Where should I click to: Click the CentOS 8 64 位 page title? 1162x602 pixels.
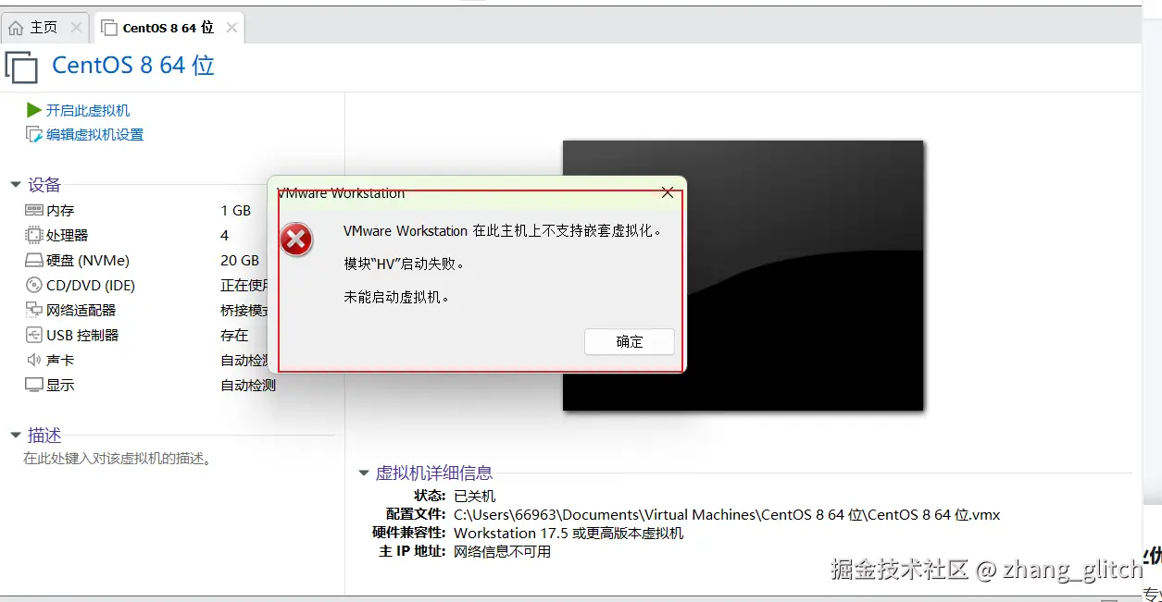pyautogui.click(x=133, y=66)
